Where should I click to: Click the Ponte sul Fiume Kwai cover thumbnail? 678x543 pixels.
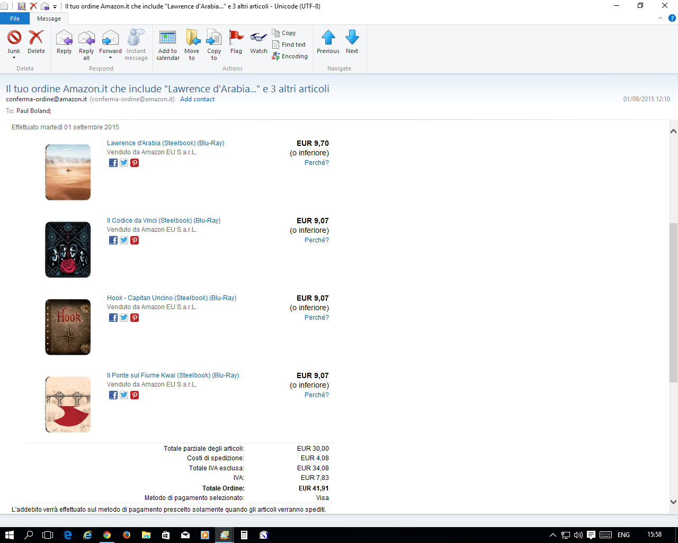click(68, 405)
